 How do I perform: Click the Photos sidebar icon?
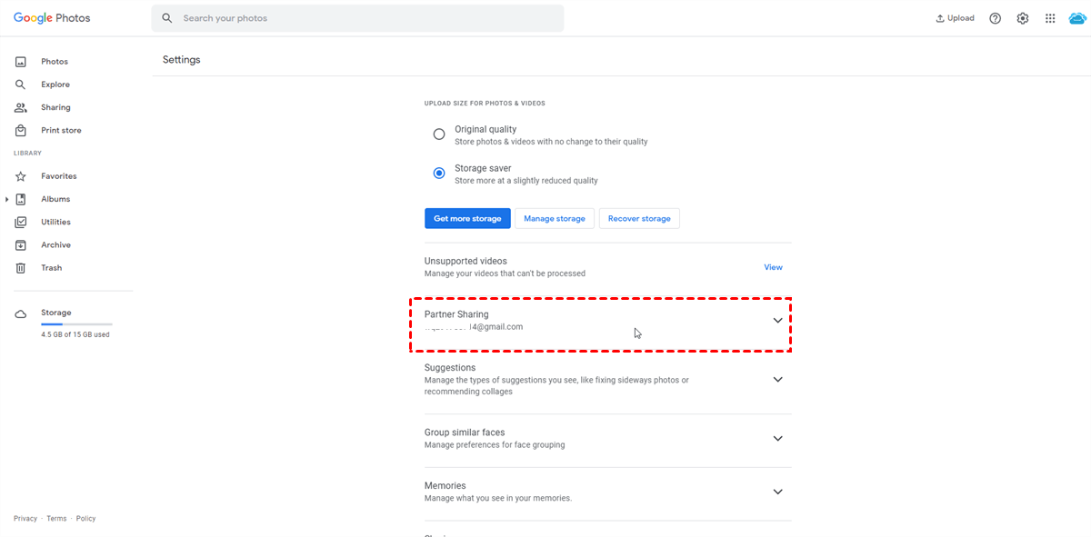click(x=21, y=62)
